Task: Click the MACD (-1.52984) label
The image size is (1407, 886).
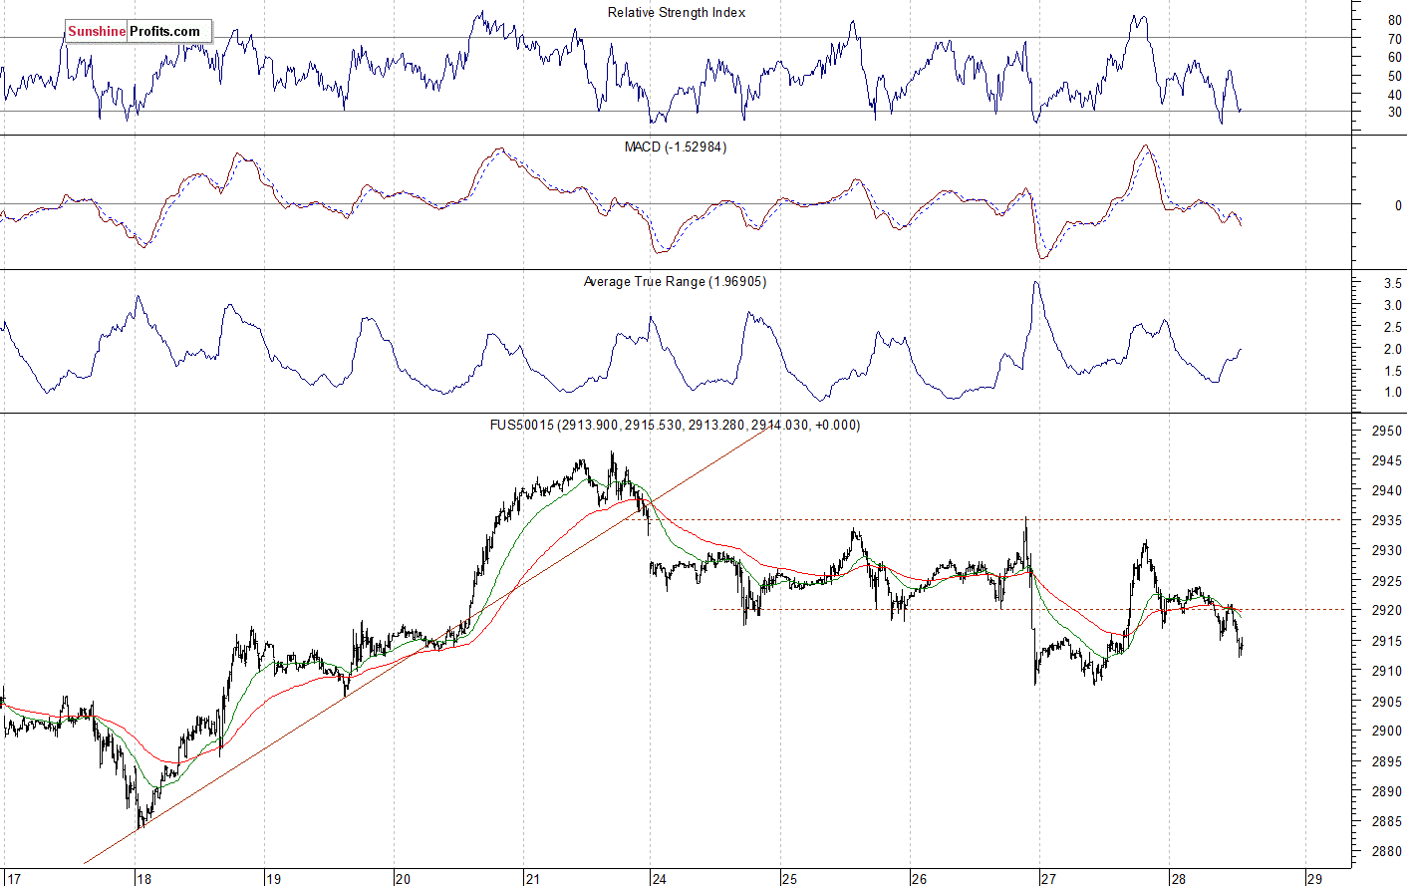Action: pyautogui.click(x=676, y=147)
